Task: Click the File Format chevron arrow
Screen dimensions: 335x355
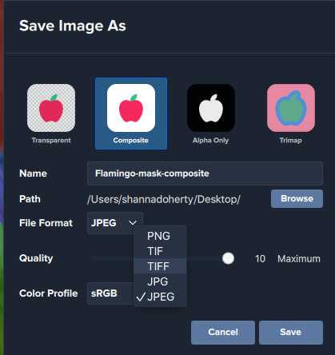Action: tap(133, 223)
